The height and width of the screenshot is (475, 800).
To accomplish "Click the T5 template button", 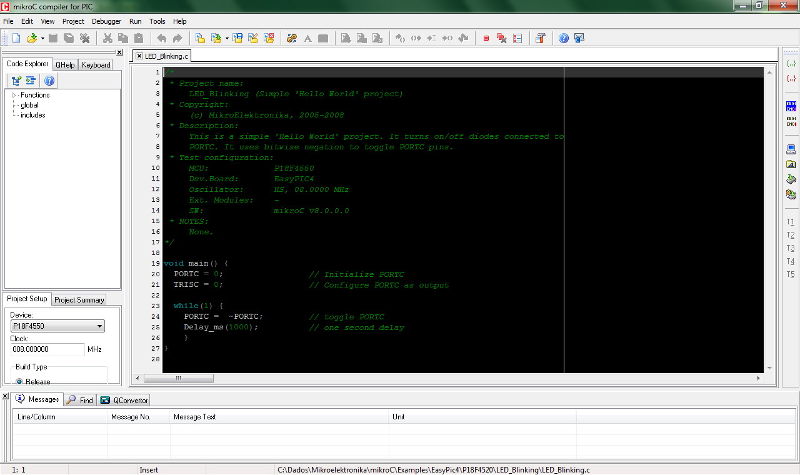I will click(x=791, y=274).
